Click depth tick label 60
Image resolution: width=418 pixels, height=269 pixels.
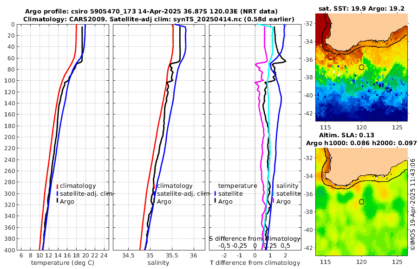12,58
